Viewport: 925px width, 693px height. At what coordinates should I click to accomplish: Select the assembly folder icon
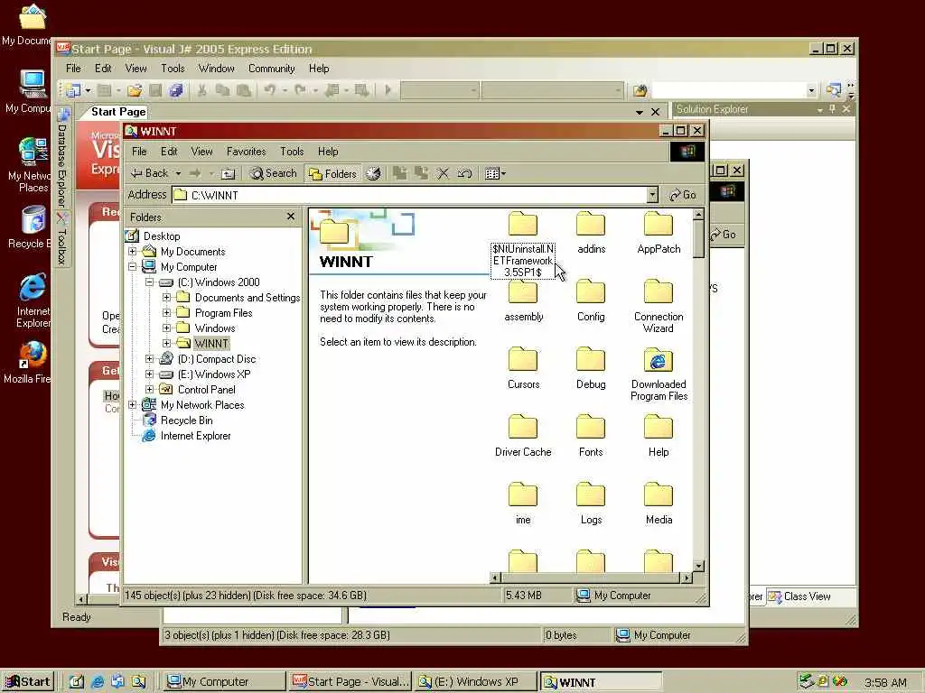tap(523, 292)
